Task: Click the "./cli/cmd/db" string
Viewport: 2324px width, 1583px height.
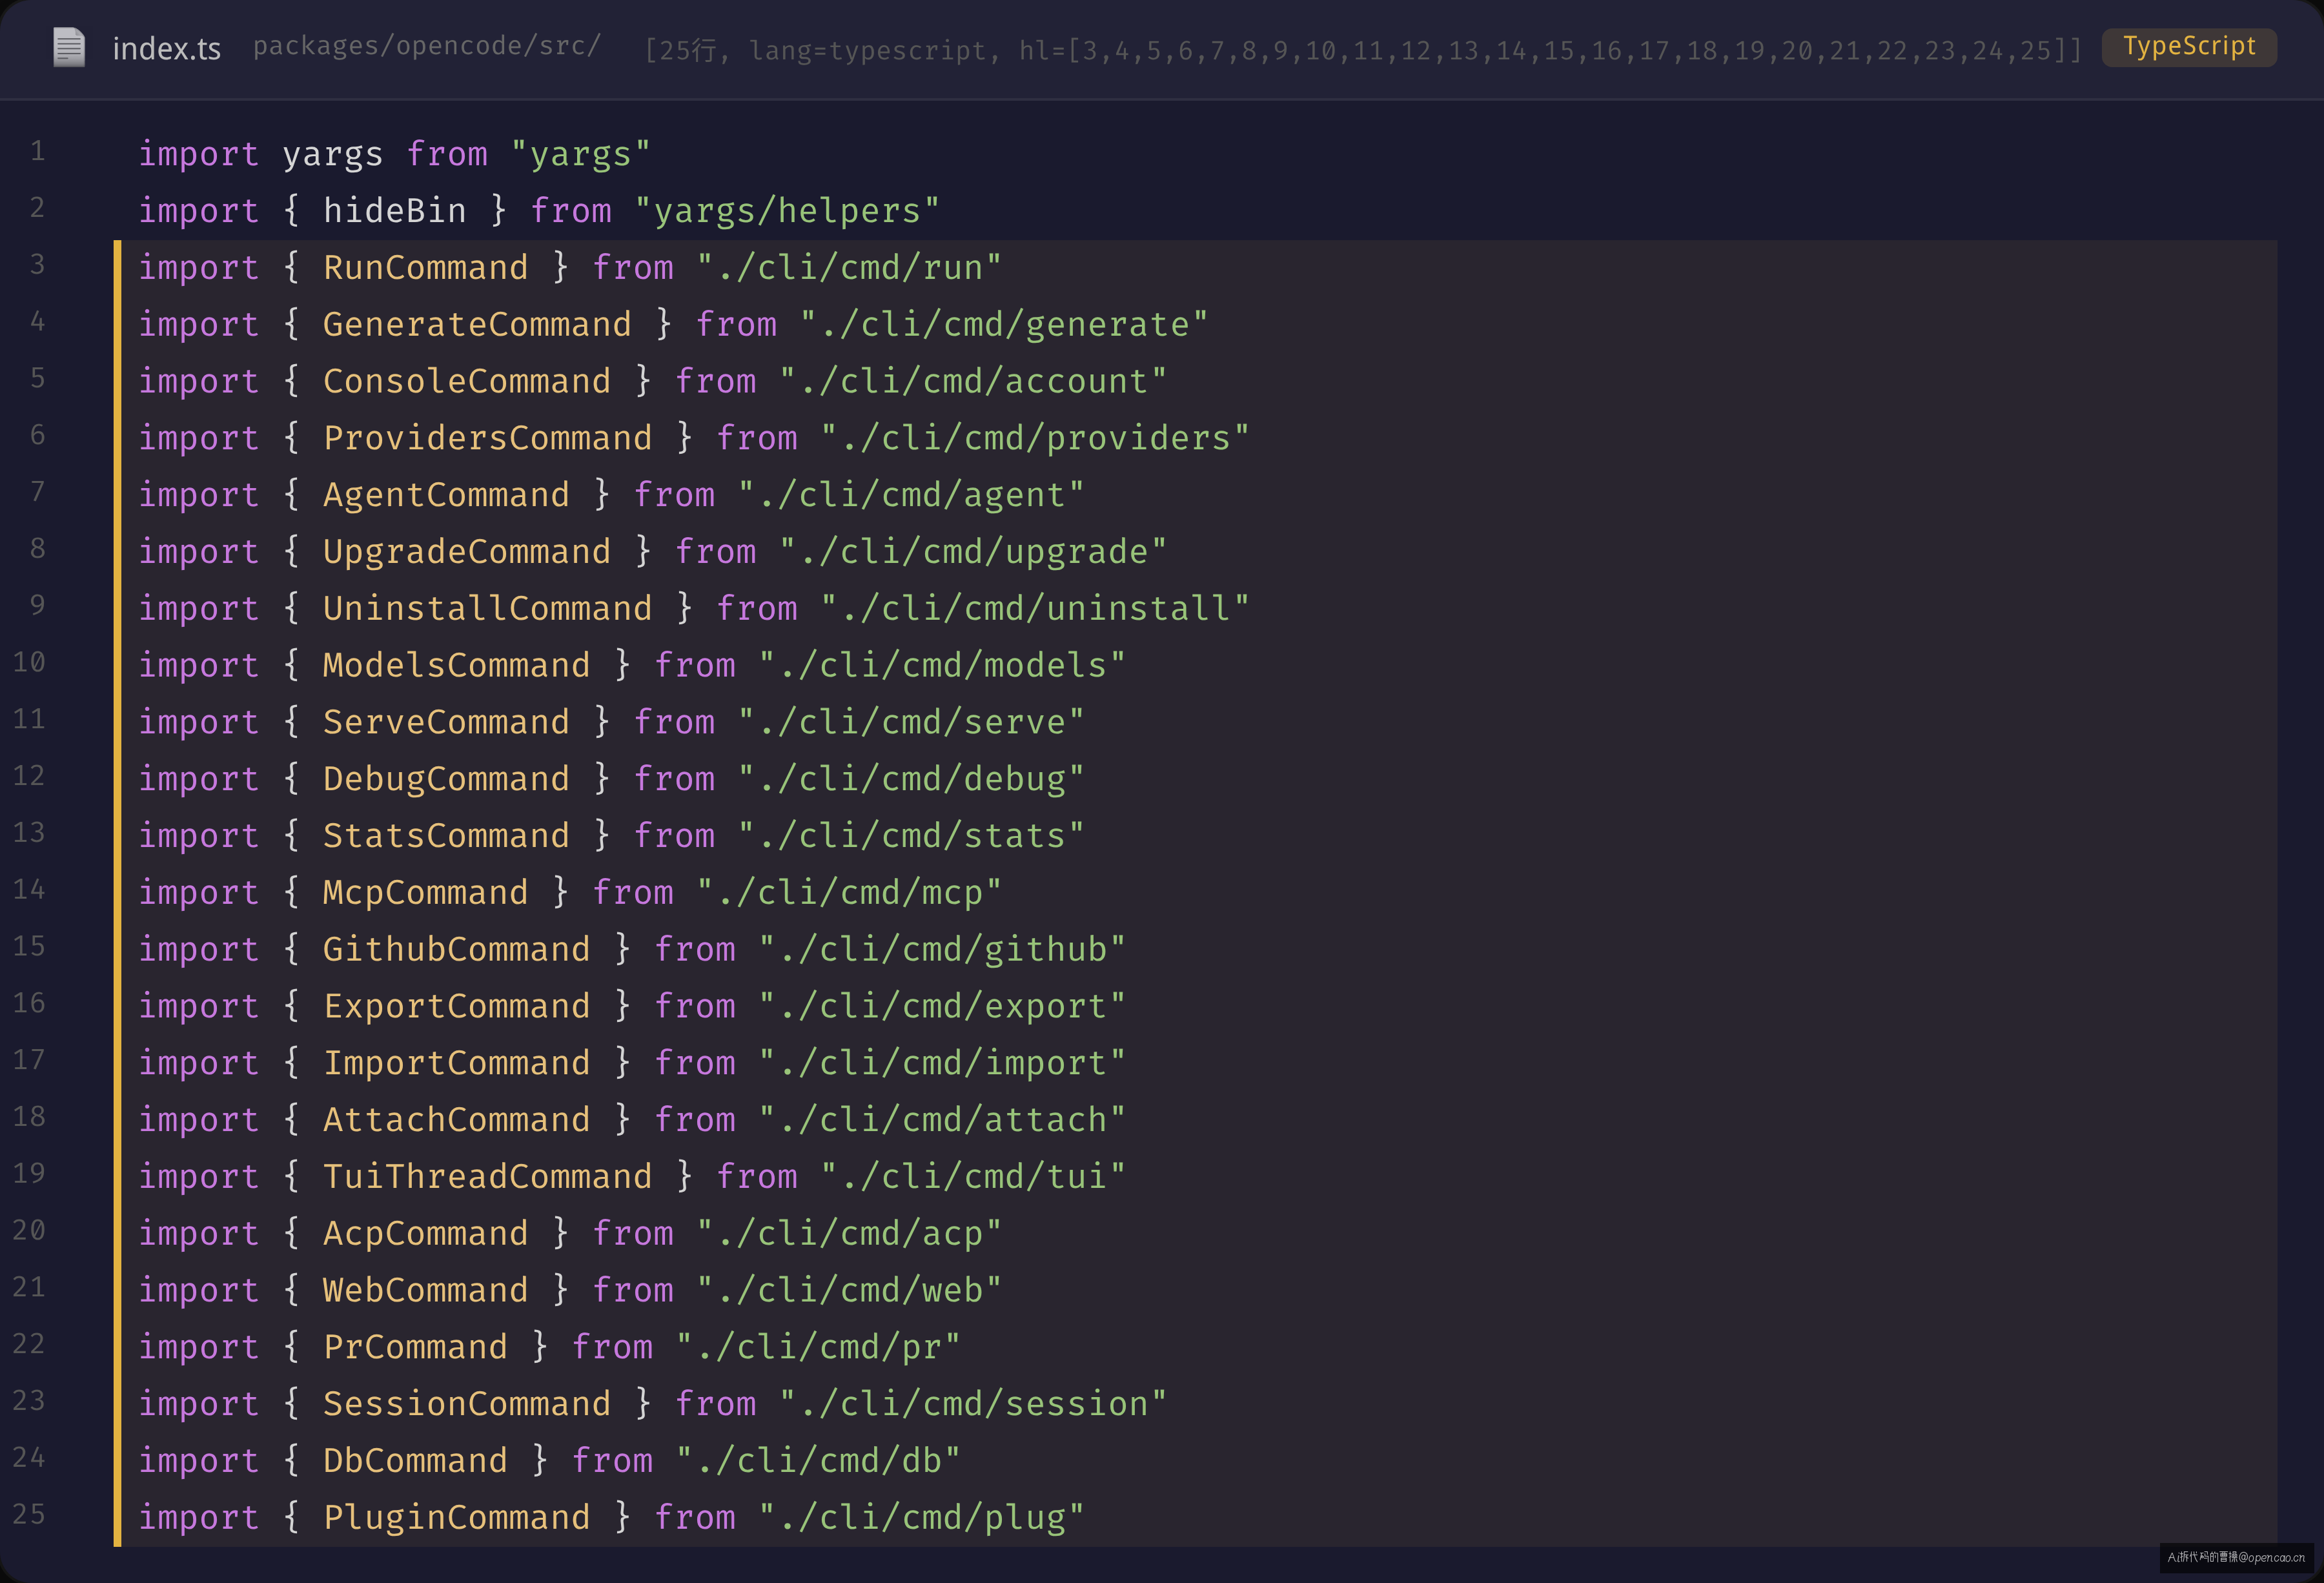Action: 818,1461
